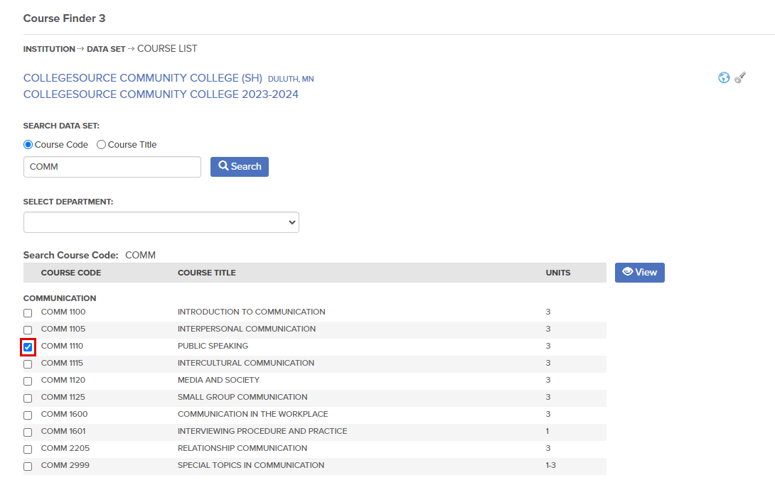Check the COMM 2999 Special Topics checkbox

[28, 467]
